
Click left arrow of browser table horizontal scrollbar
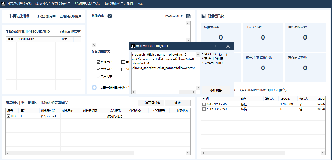point(8,153)
